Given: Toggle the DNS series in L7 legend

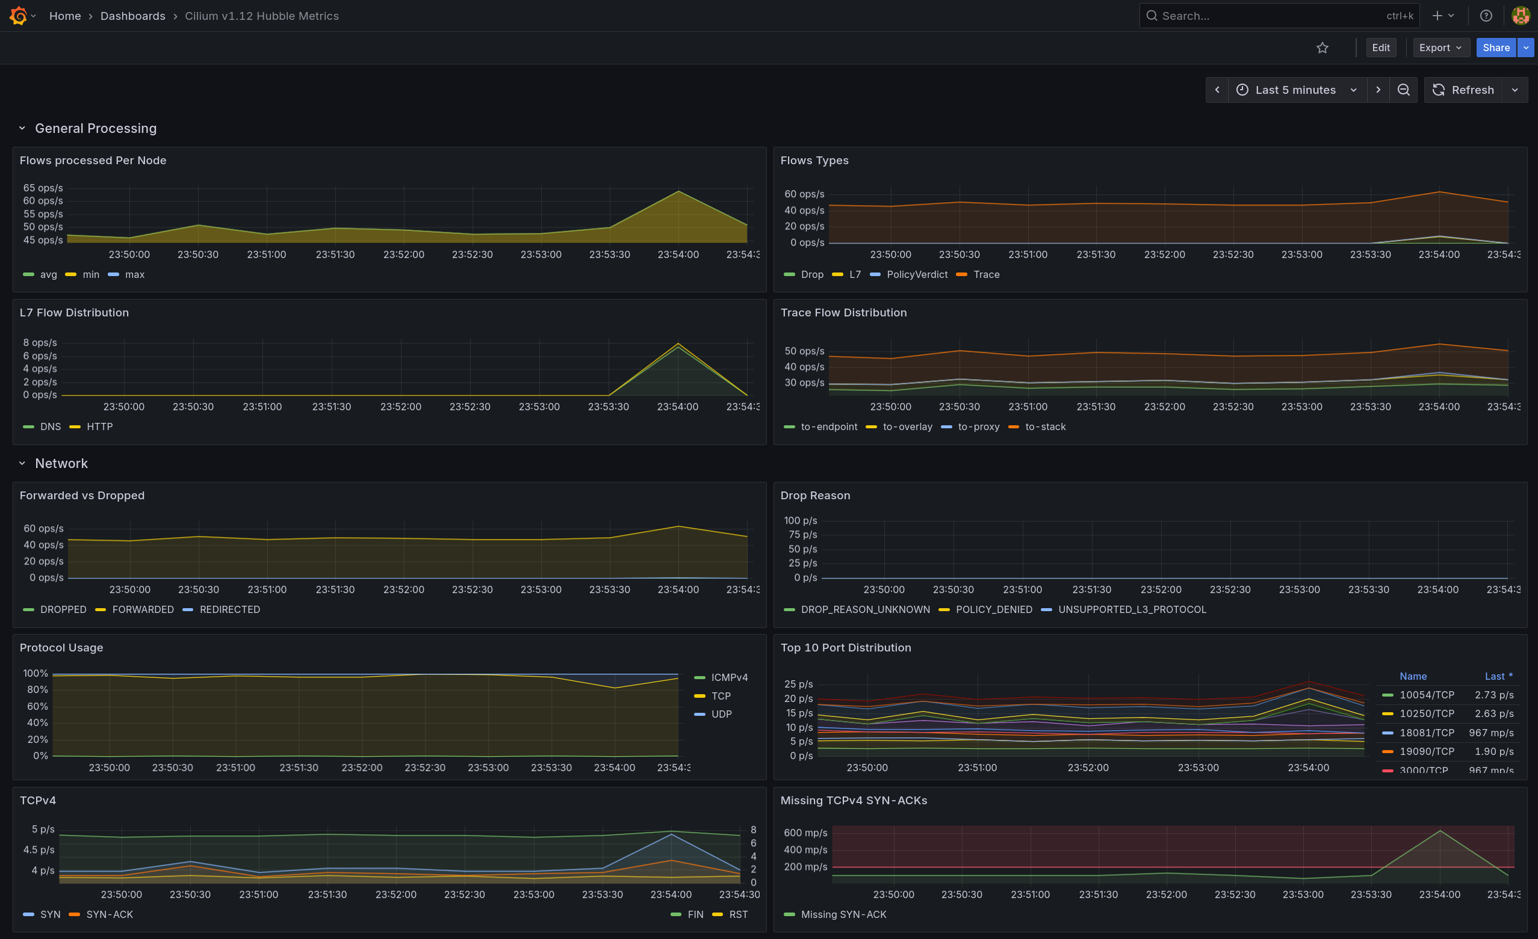Looking at the screenshot, I should [x=50, y=426].
